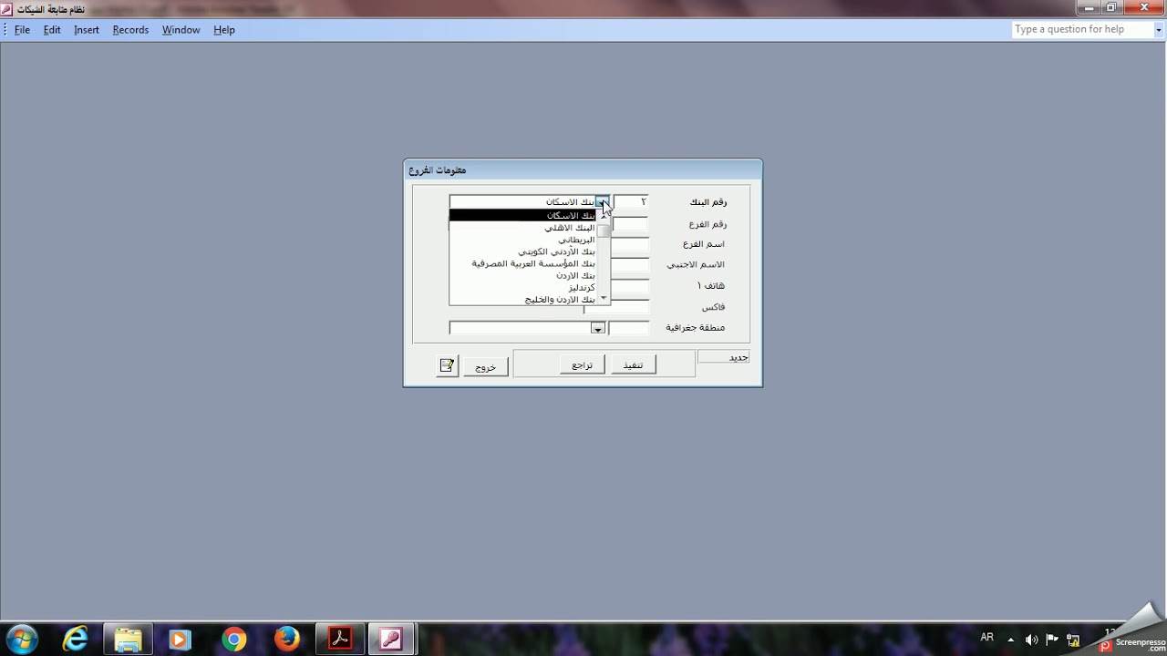Select البنك الاهلي from the list
The width and height of the screenshot is (1167, 656).
tap(522, 228)
